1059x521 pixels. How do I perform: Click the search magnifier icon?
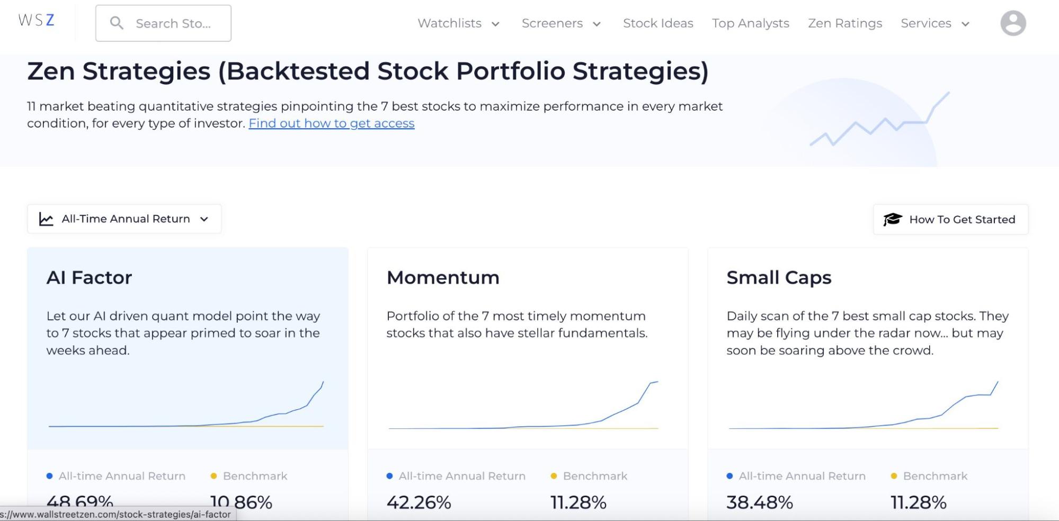(117, 23)
